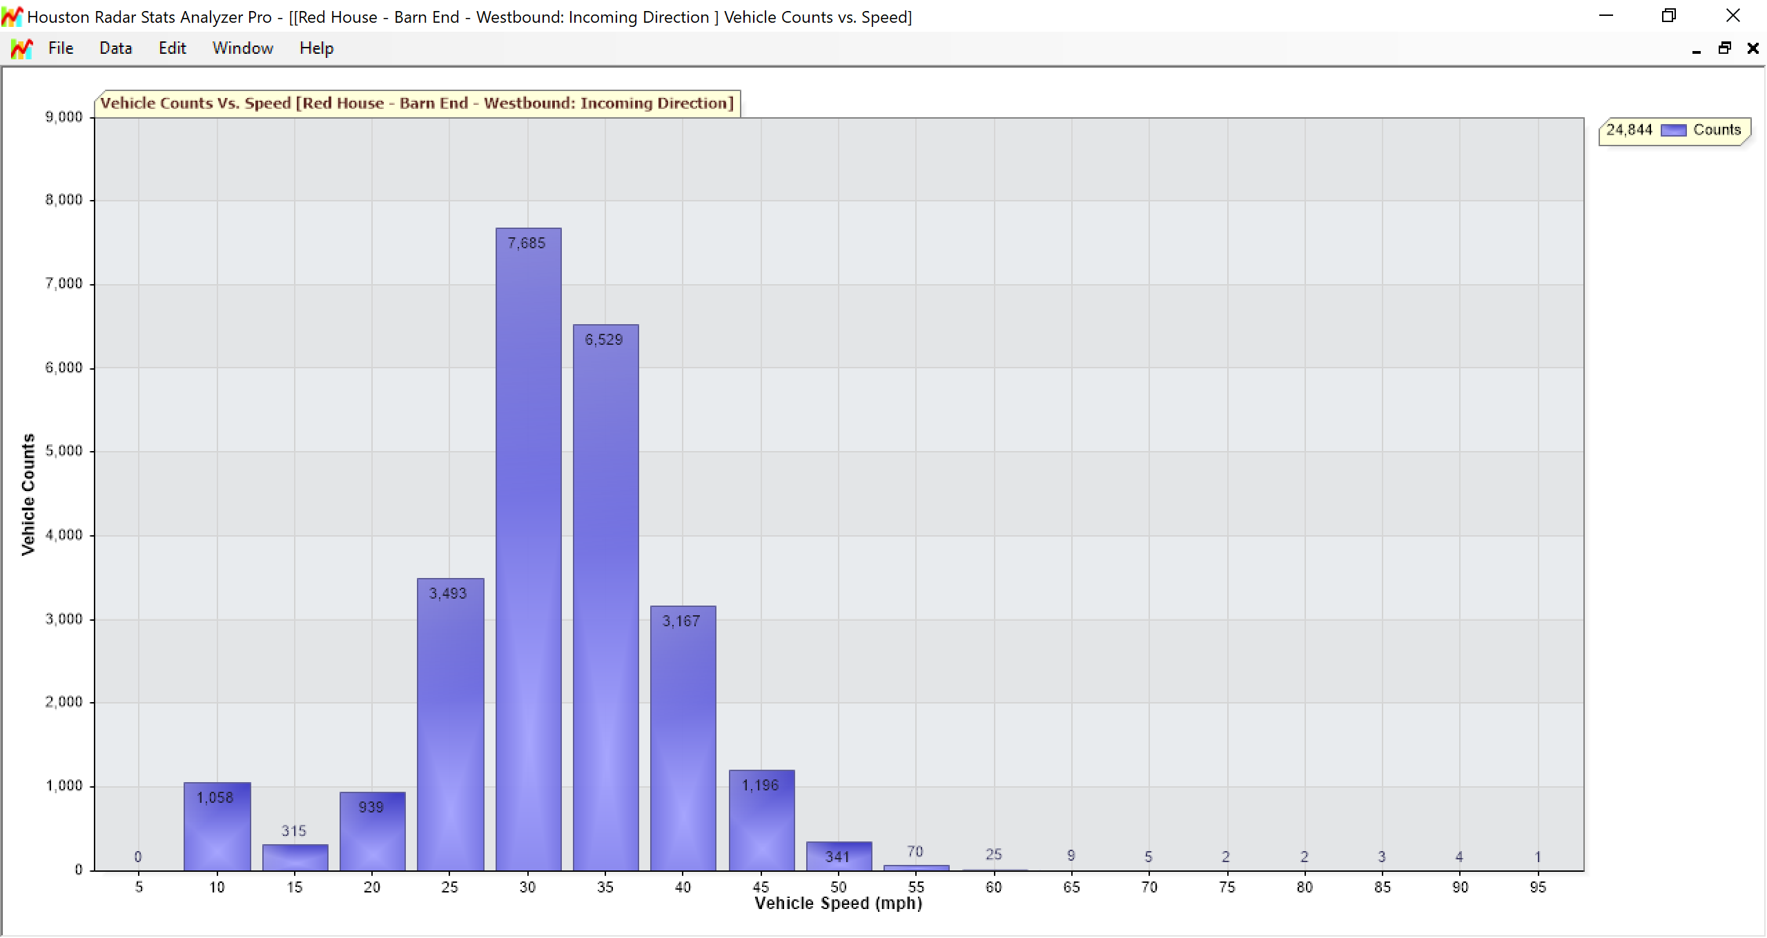
Task: Open the Help menu
Action: pyautogui.click(x=316, y=48)
